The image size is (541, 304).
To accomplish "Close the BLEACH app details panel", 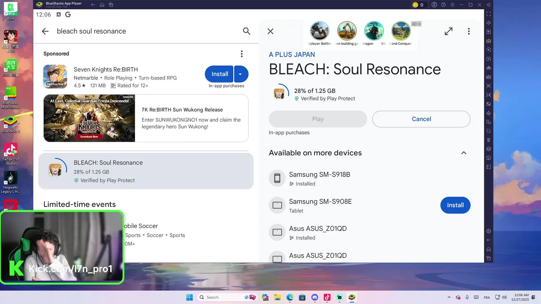I will 270,31.
